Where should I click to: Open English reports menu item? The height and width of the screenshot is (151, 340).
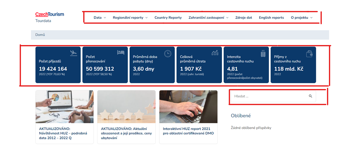point(271,18)
